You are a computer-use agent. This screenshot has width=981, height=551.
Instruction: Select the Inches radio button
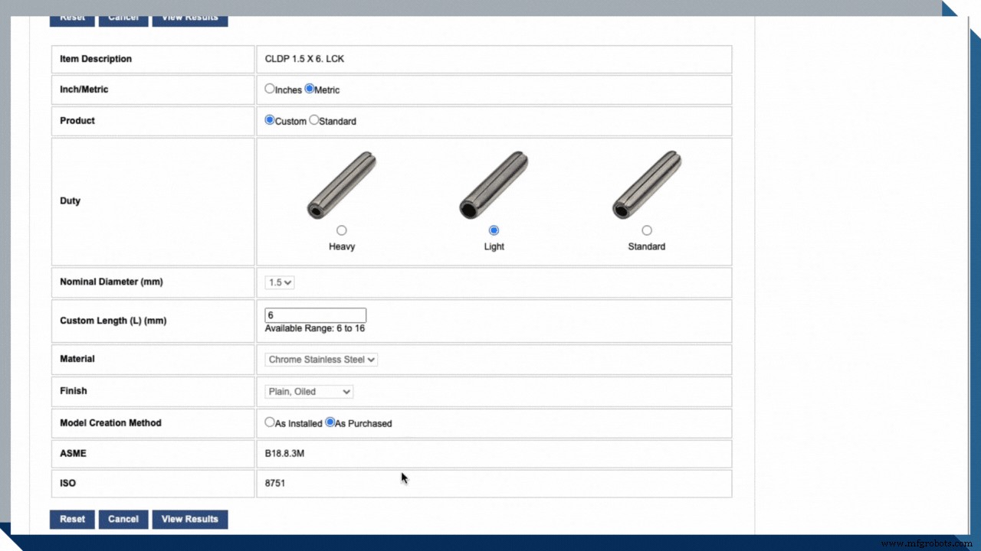(270, 89)
